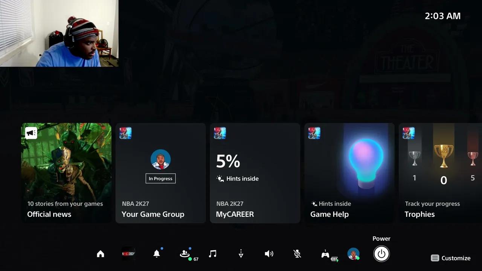The width and height of the screenshot is (482, 271).
Task: Click the Customize button
Action: click(x=451, y=258)
